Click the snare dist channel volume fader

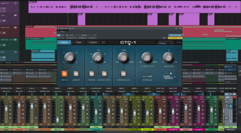(96, 112)
